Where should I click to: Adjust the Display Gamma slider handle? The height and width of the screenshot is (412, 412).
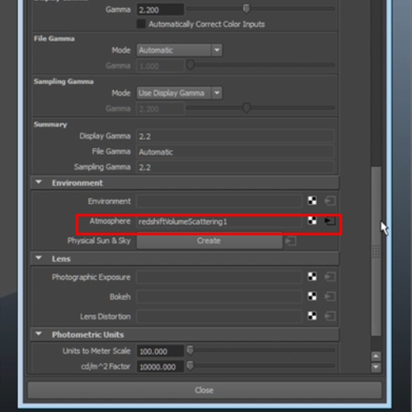point(246,8)
